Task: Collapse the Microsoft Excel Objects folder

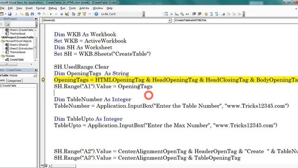Action: pyautogui.click(x=3, y=41)
